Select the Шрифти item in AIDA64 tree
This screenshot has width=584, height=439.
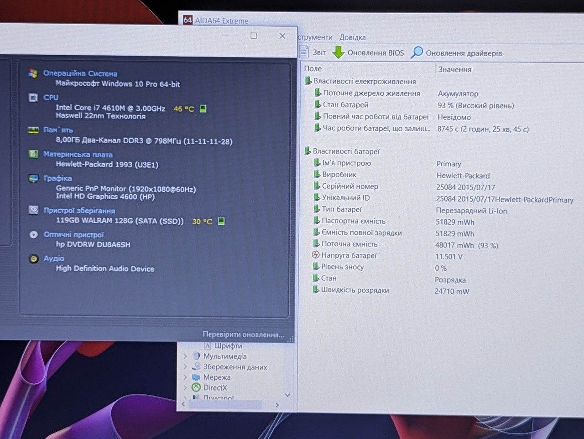click(x=228, y=346)
